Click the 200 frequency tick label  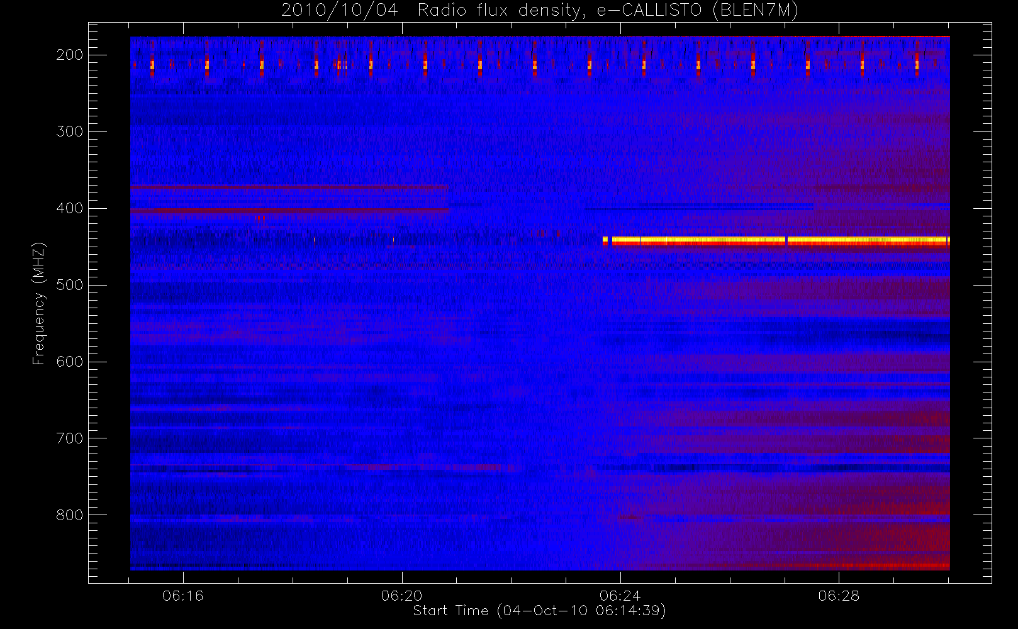coord(69,55)
